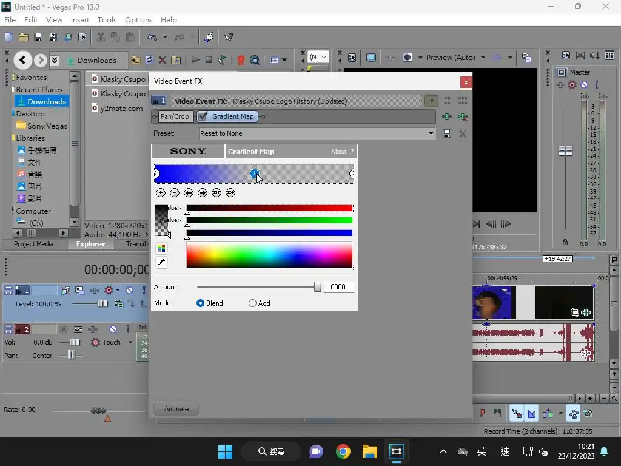
Task: Click the Pan/Crop effect button
Action: click(x=175, y=116)
